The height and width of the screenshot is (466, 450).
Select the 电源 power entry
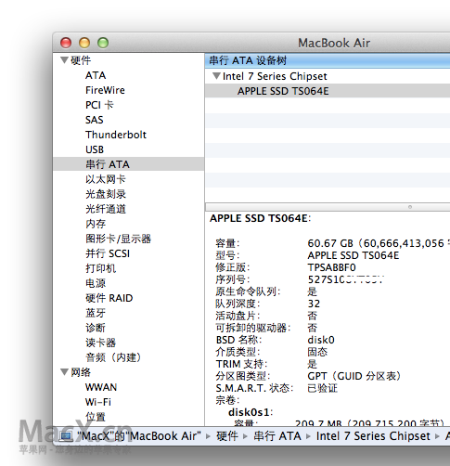click(x=96, y=283)
